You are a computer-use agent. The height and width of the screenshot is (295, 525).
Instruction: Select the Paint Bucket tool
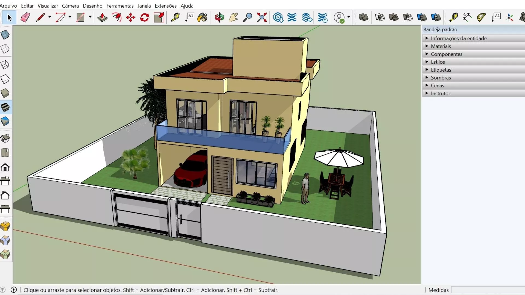click(202, 17)
